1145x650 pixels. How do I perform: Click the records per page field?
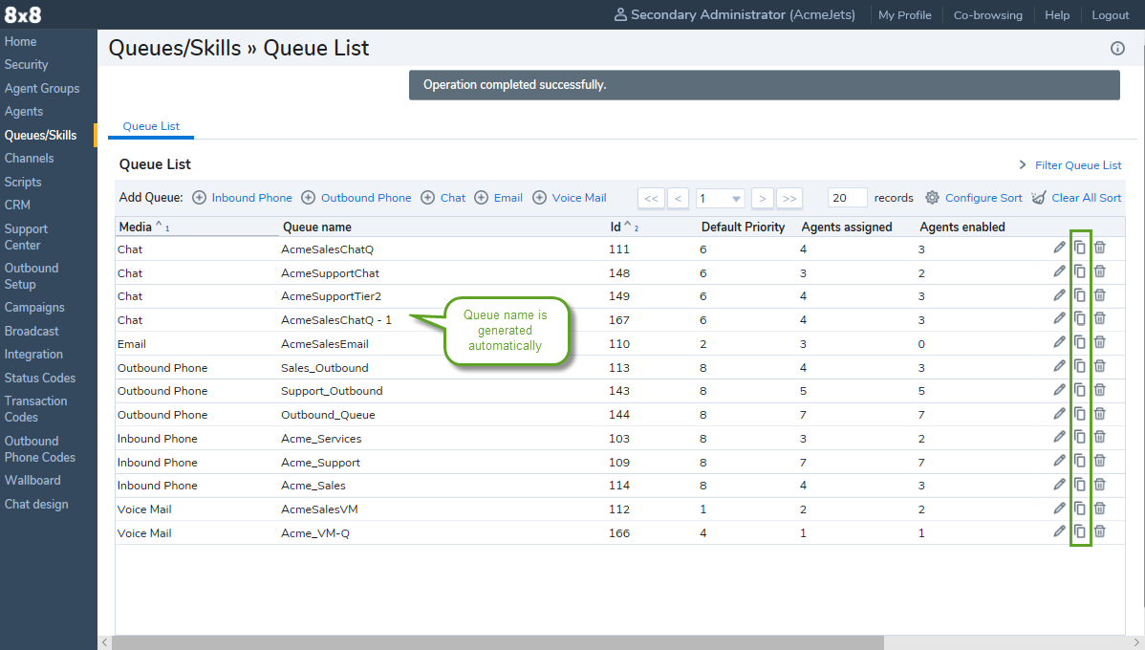coord(847,198)
